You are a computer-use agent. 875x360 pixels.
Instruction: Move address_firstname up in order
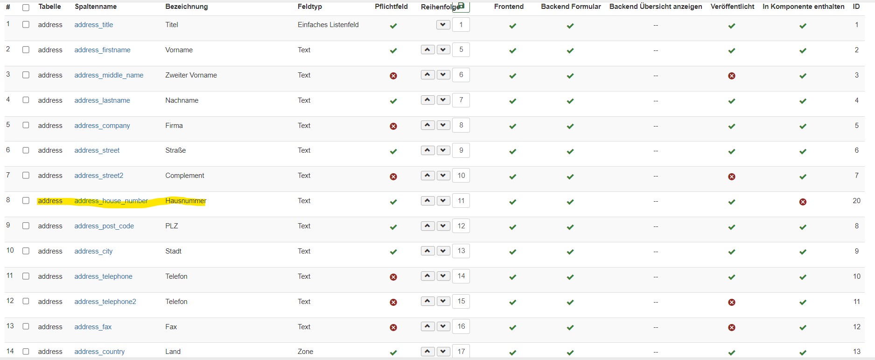click(x=427, y=49)
